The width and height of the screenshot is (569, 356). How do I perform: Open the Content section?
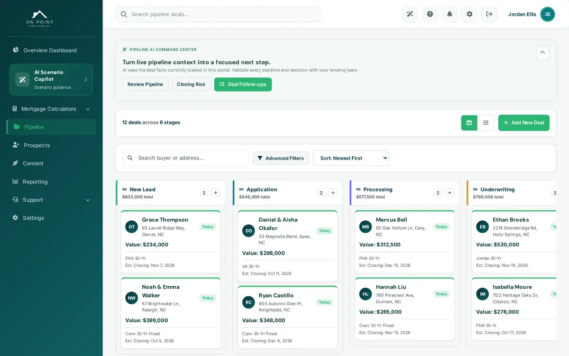(51, 163)
